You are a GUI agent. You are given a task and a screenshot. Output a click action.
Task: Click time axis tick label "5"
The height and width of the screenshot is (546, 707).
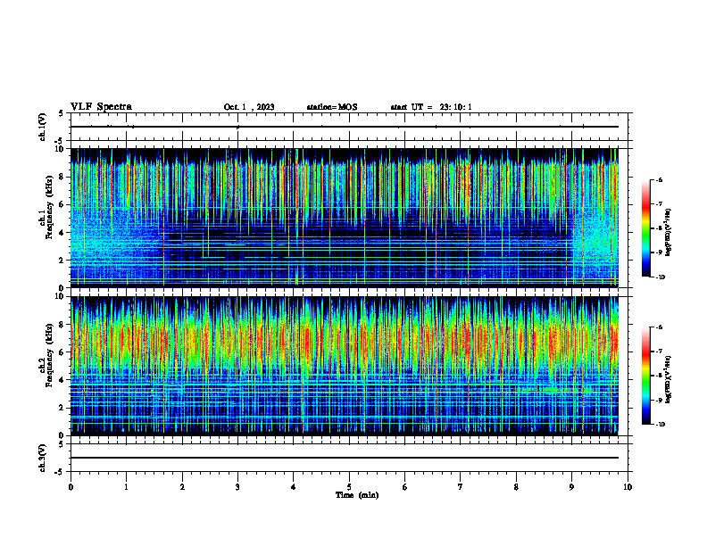[x=349, y=487]
